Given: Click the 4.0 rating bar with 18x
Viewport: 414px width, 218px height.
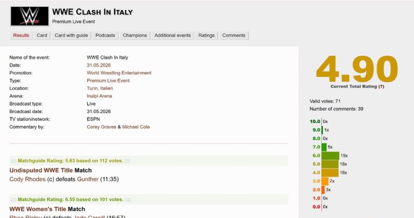Looking at the screenshot, I should [330, 173].
